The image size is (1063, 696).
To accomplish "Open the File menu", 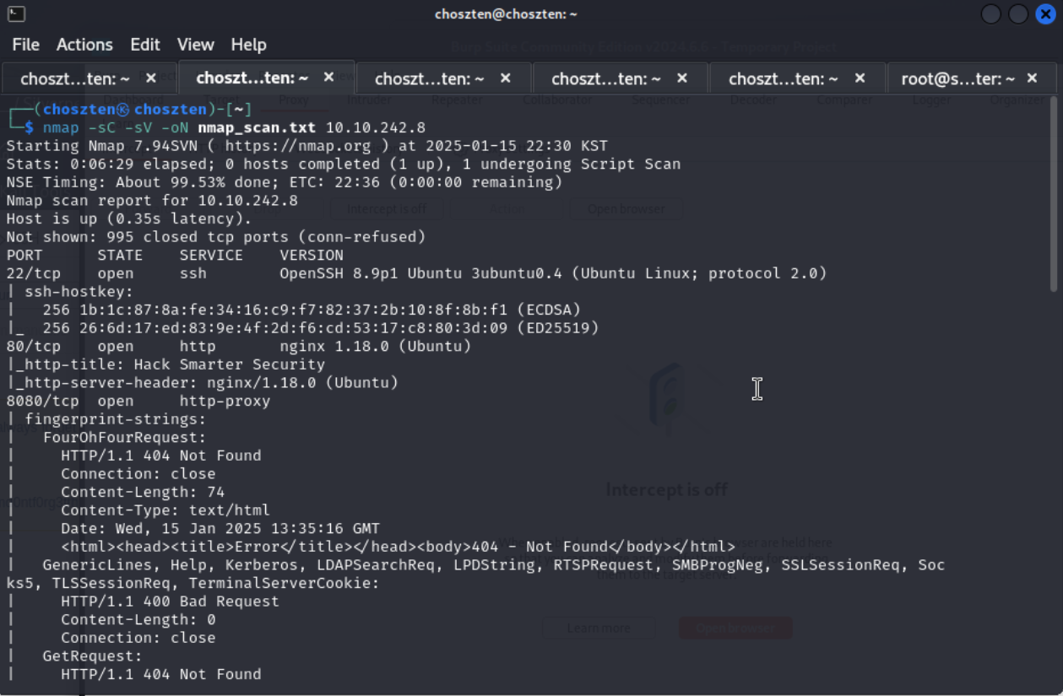I will (x=26, y=45).
